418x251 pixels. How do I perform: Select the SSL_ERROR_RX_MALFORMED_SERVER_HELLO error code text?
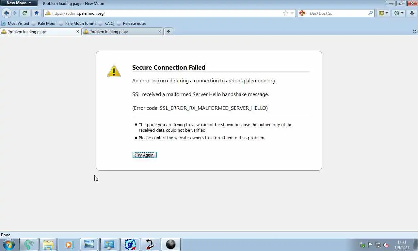click(x=213, y=108)
